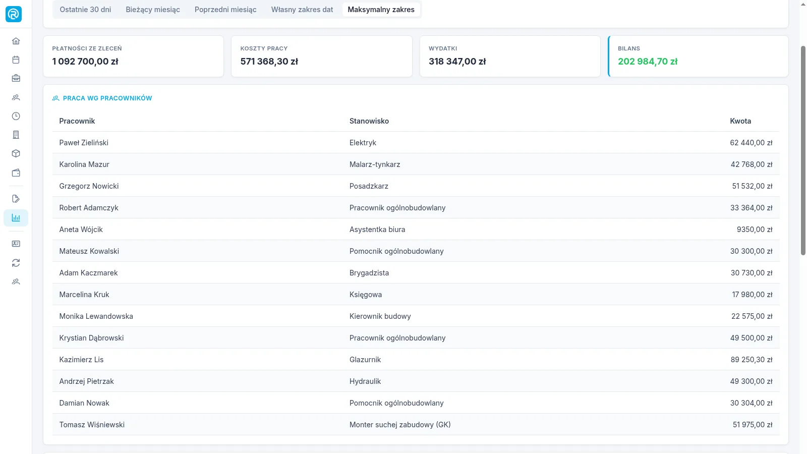Select the Mateusz Kowalski row name

click(x=89, y=251)
